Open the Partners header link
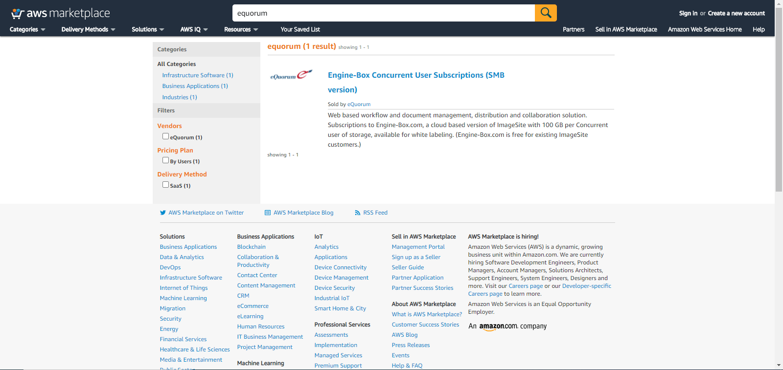The image size is (783, 370). [574, 29]
